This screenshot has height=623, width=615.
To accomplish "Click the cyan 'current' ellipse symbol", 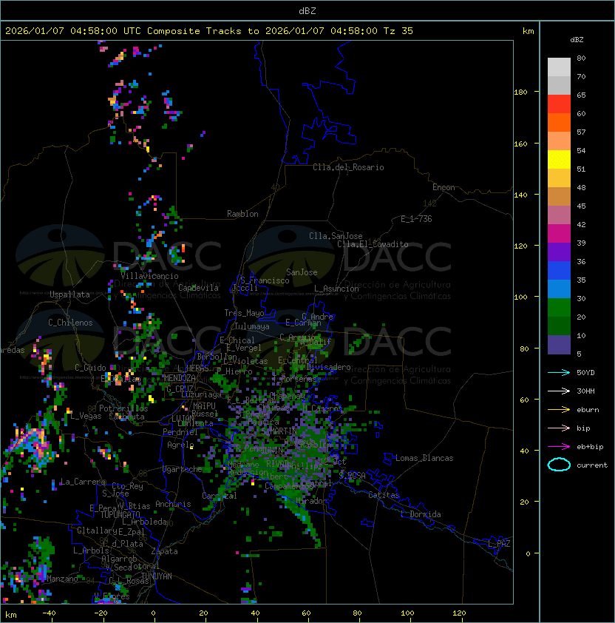I will pos(559,465).
